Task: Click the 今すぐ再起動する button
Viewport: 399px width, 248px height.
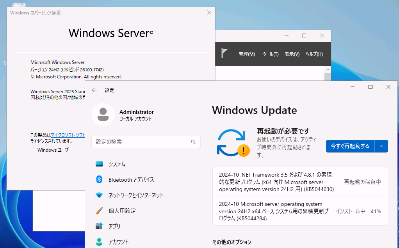Action: tap(350, 146)
